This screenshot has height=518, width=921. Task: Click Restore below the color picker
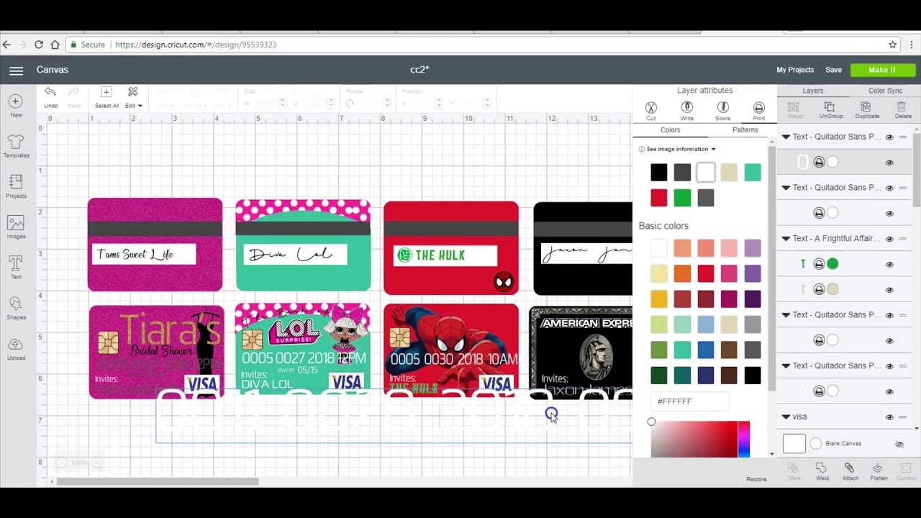[x=756, y=479]
